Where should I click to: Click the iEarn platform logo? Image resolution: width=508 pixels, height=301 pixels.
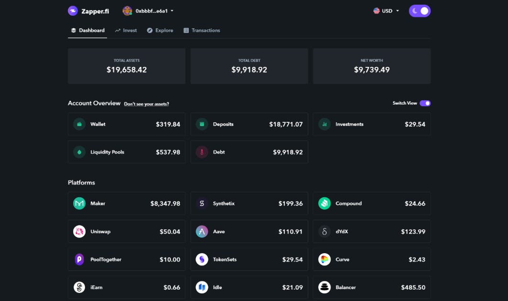[x=79, y=287]
